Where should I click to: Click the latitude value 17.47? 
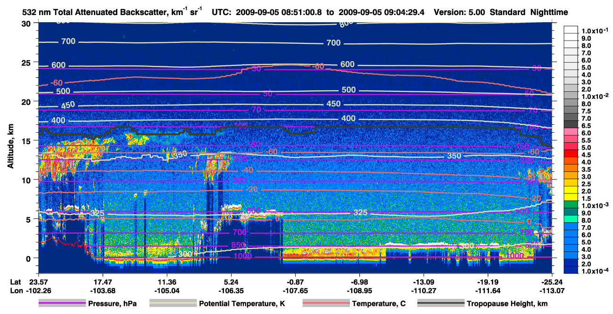click(x=102, y=282)
